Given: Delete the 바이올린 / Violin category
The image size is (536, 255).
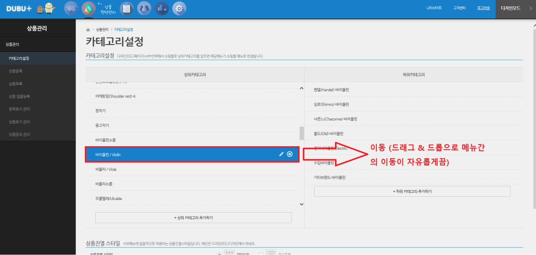Looking at the screenshot, I should click(290, 154).
